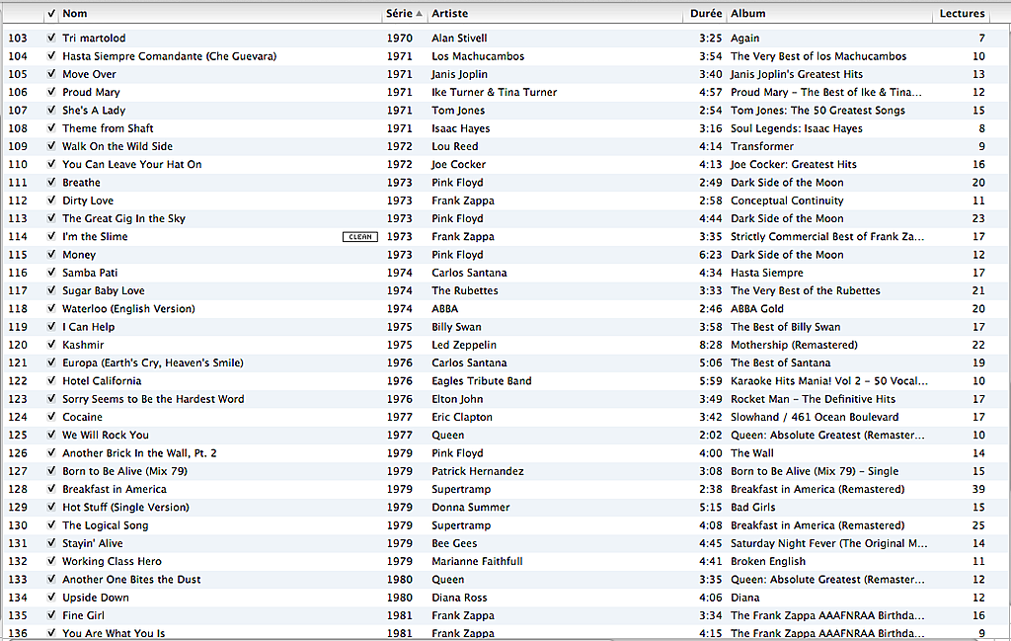Select the song Theme from Shaft
The width and height of the screenshot is (1011, 641).
coord(108,128)
